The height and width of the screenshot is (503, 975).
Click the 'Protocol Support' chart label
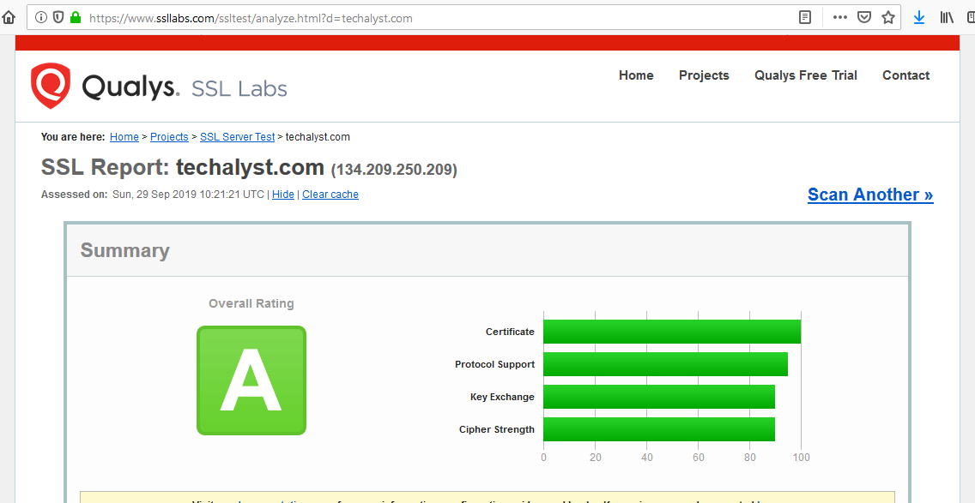tap(494, 364)
